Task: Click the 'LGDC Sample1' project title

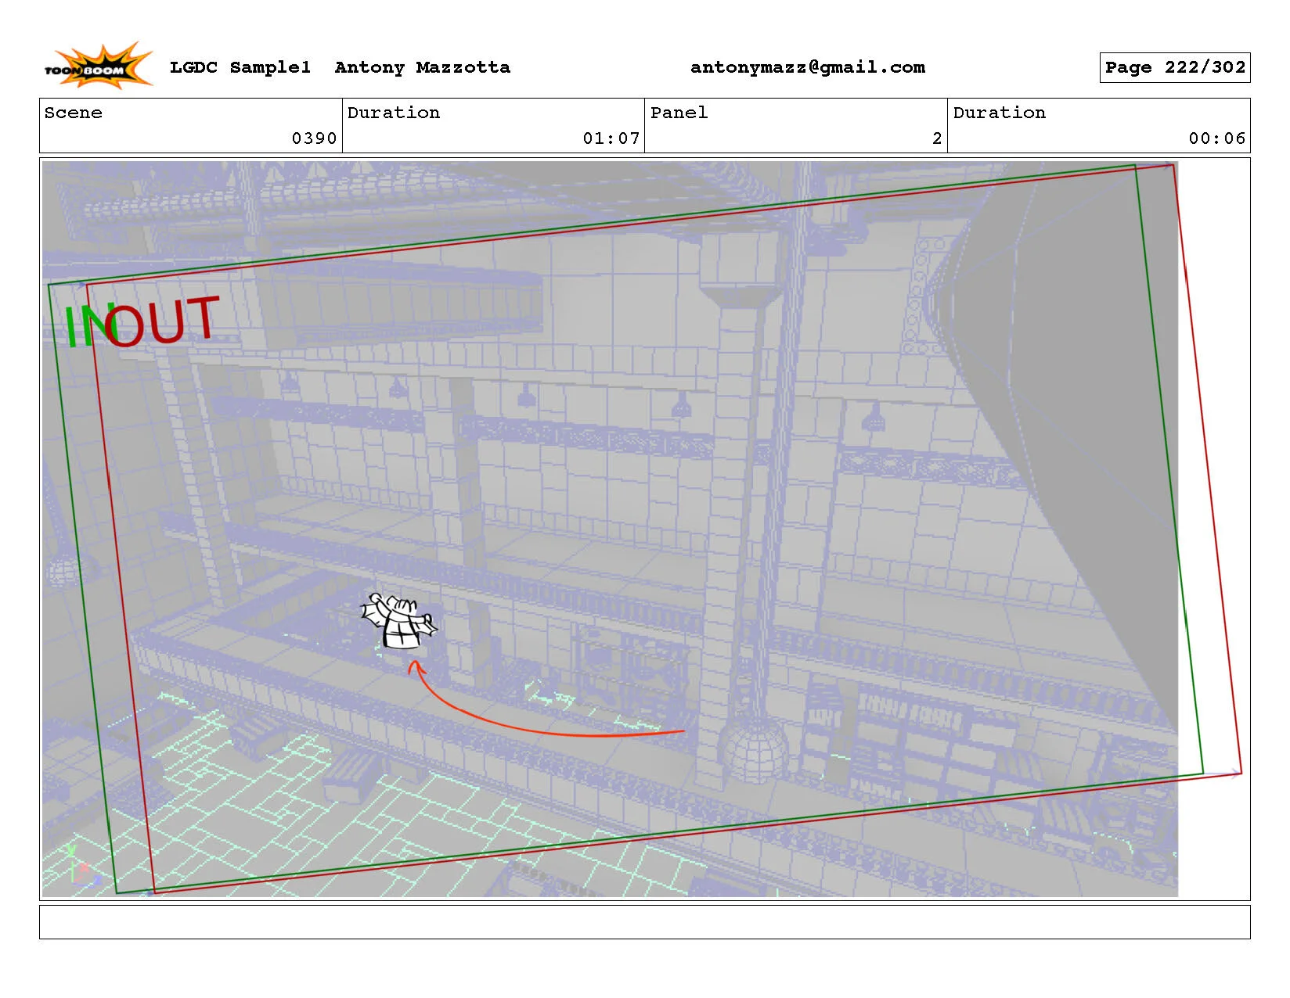Action: (240, 67)
